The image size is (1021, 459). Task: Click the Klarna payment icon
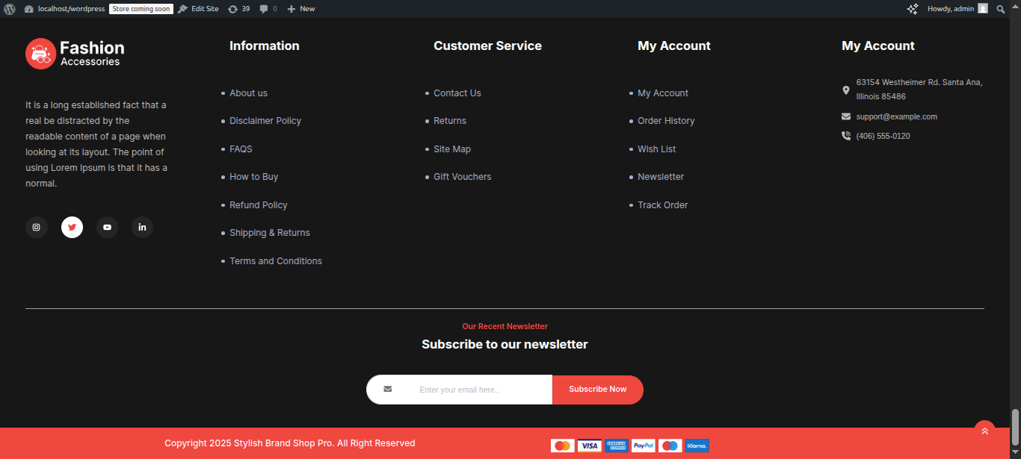(x=697, y=446)
